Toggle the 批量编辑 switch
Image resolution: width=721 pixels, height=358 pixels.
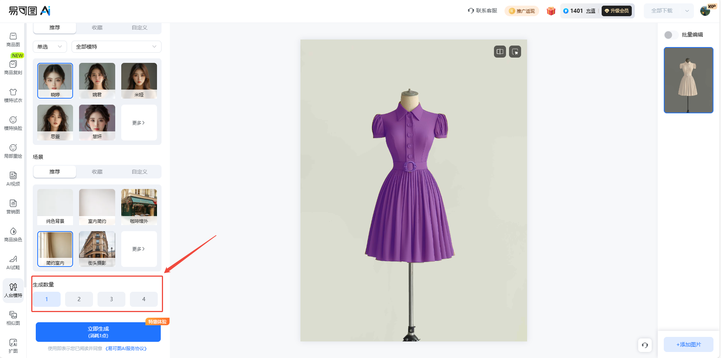click(x=671, y=35)
